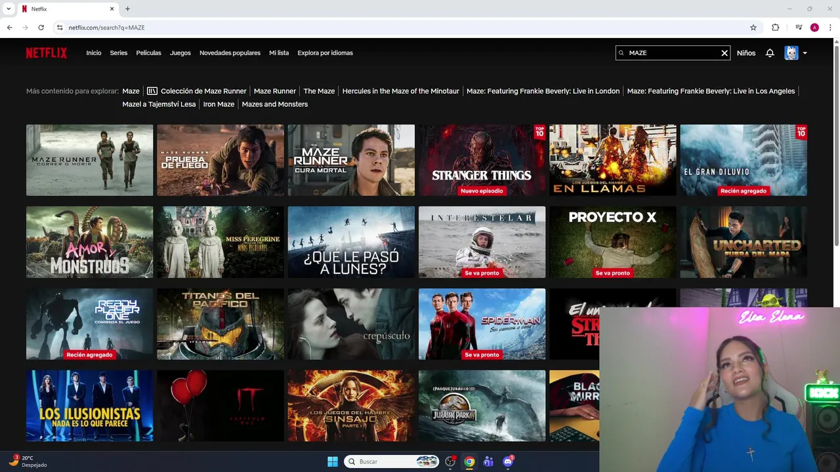Open the Iron Maze suggestion
The width and height of the screenshot is (840, 472).
pos(219,104)
